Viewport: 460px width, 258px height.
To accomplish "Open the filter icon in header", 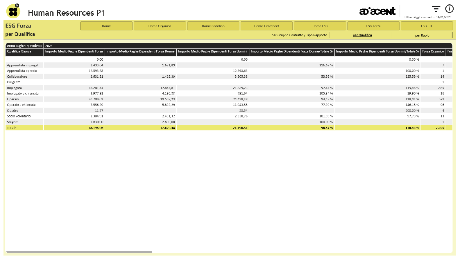I will (x=436, y=9).
